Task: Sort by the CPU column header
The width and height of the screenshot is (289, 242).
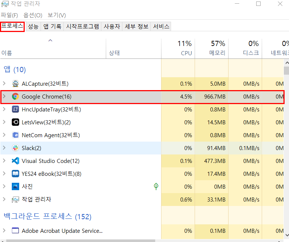Action: (178, 49)
